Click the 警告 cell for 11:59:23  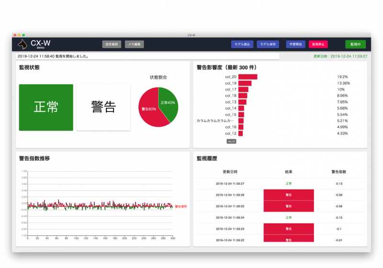click(x=289, y=229)
